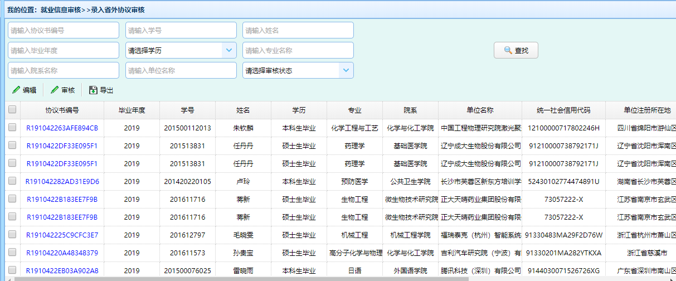676x281 pixels.
Task: Click the 单位名称 column header
Action: point(480,110)
